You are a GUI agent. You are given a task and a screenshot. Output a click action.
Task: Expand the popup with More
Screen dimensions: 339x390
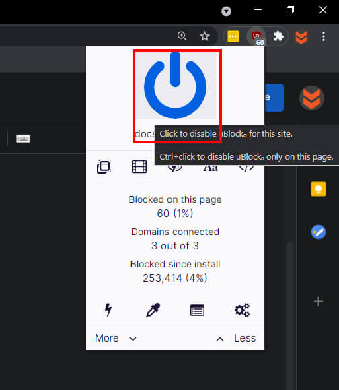(116, 338)
